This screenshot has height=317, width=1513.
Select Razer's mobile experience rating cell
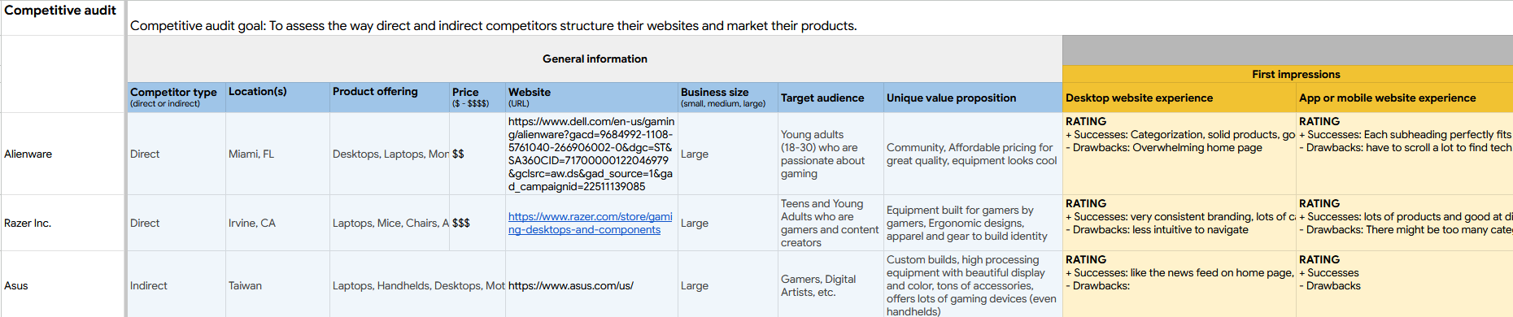1404,223
